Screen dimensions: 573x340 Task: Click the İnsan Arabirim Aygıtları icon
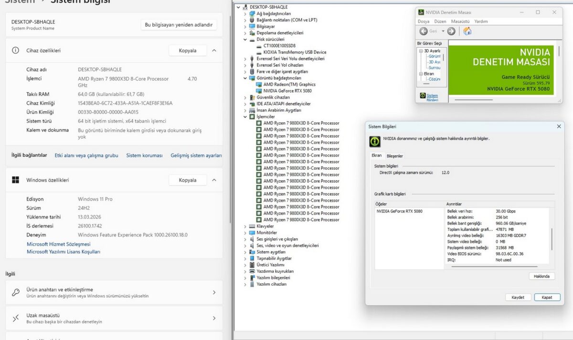click(252, 110)
